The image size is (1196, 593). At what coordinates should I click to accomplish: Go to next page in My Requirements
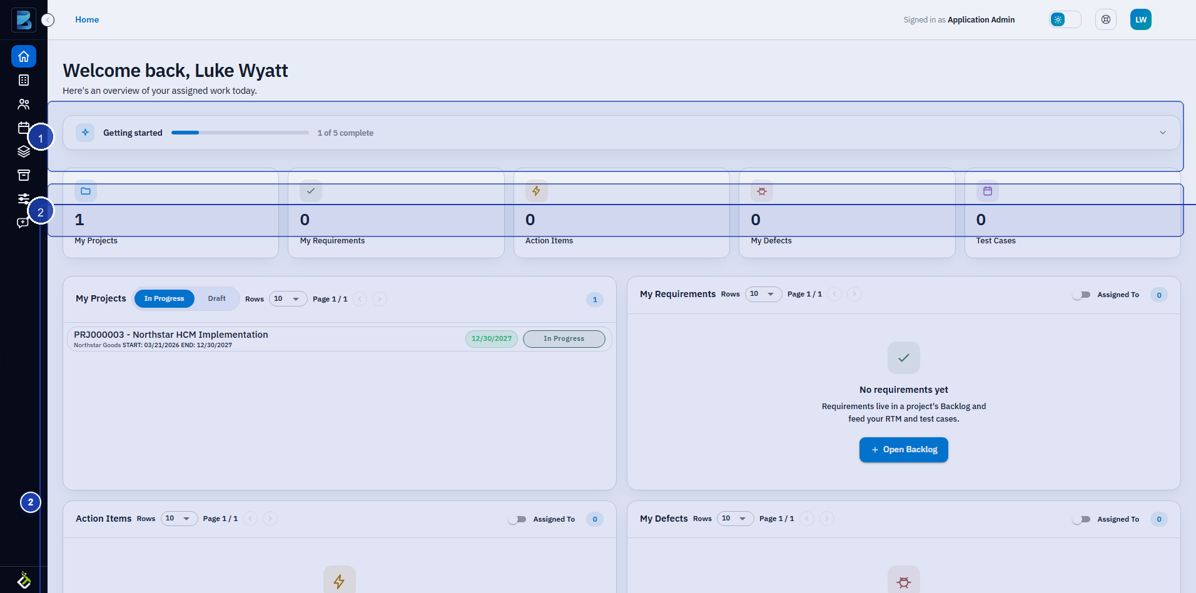(854, 294)
